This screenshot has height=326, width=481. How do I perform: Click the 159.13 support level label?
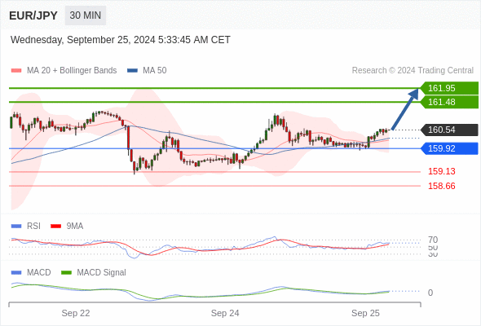(442, 171)
